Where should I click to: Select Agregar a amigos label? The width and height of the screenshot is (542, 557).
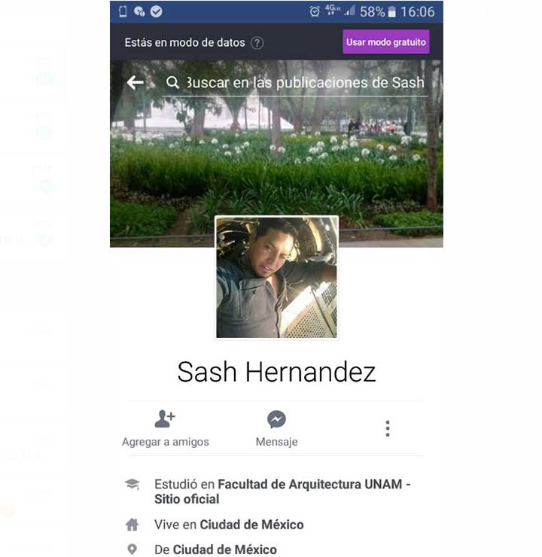pos(165,442)
